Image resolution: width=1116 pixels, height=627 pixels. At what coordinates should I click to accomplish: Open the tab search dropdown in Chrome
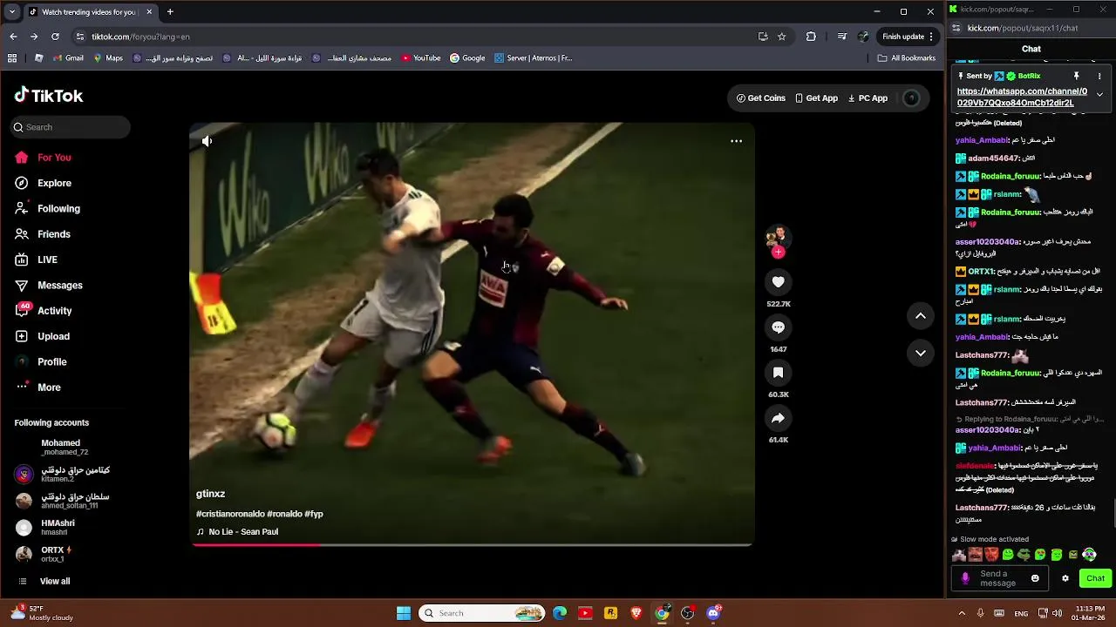pyautogui.click(x=11, y=12)
